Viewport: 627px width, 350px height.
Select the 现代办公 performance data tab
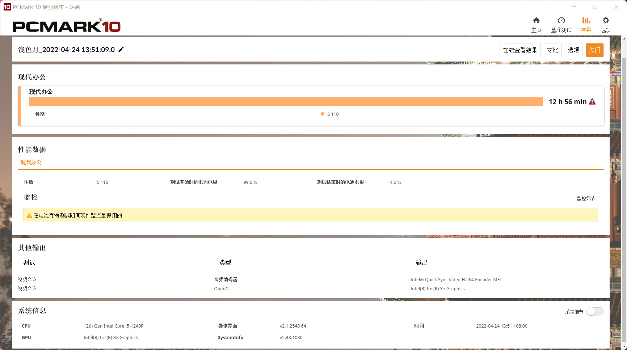pyautogui.click(x=31, y=162)
